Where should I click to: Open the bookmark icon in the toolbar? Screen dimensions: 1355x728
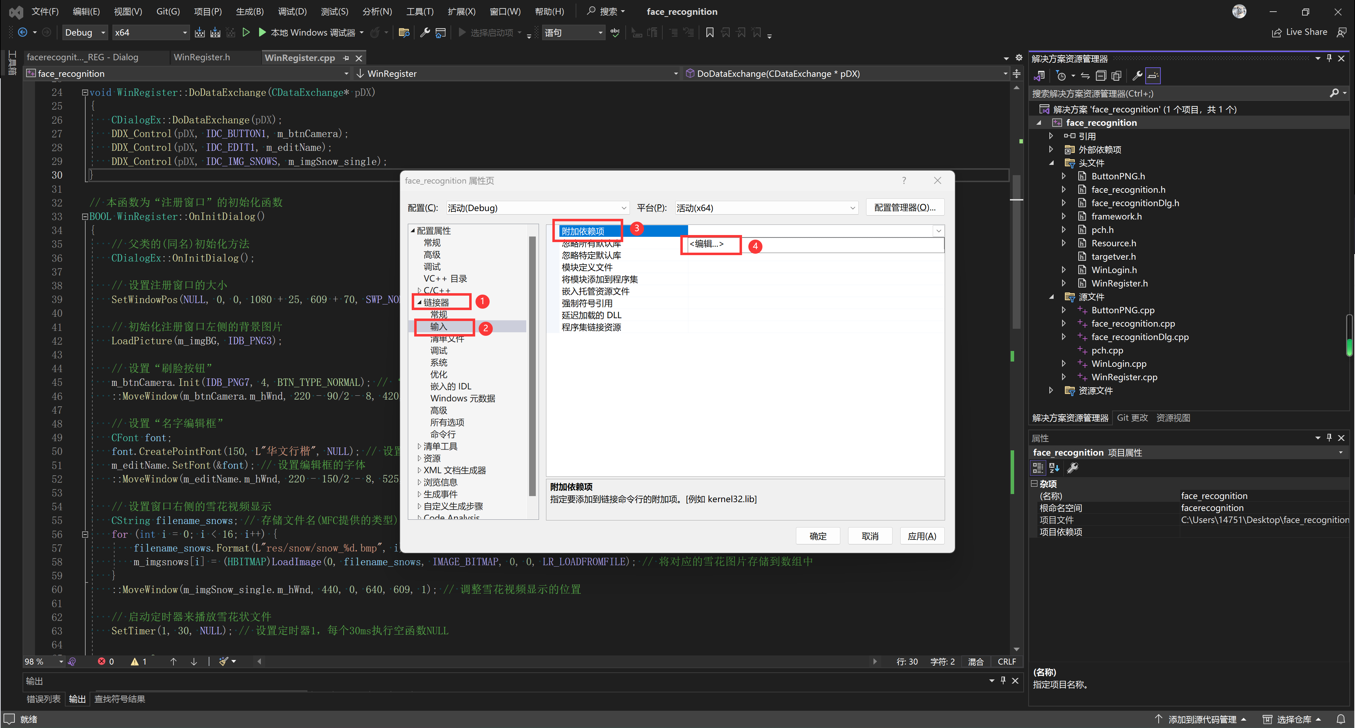pyautogui.click(x=710, y=32)
